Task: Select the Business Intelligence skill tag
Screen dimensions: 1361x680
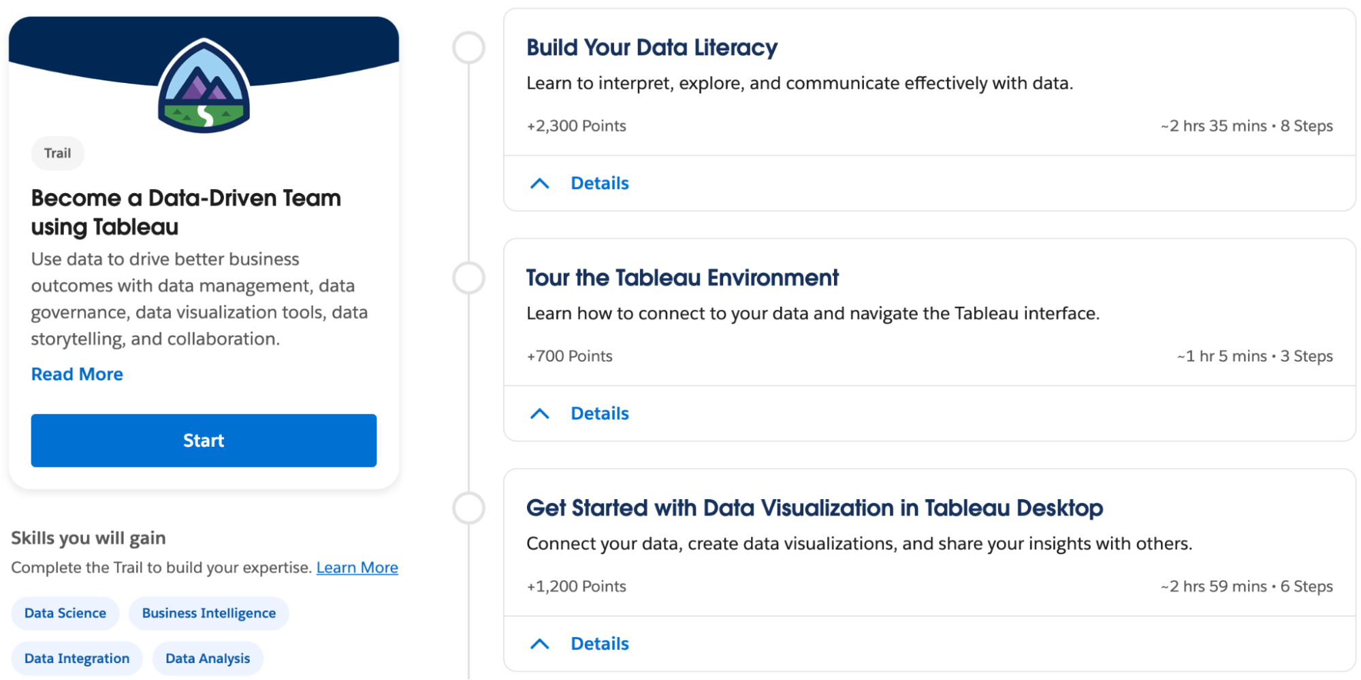Action: 208,613
